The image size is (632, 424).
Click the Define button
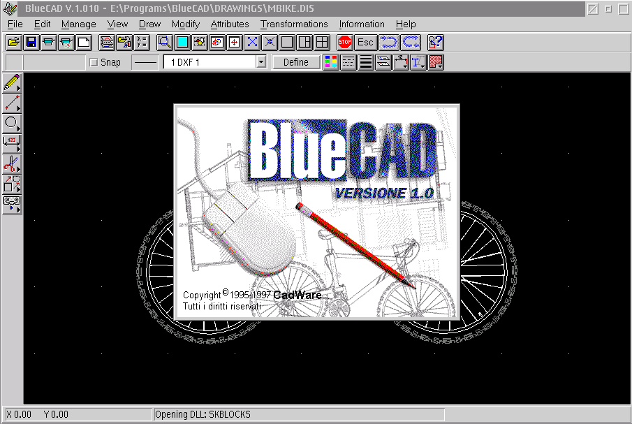pos(296,62)
